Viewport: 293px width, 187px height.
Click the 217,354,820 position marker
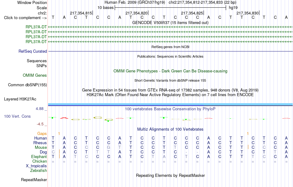tap(137, 13)
